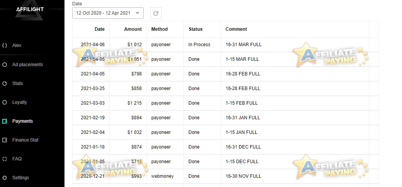402x187 pixels.
Task: Select the webmoney payment row
Action: click(x=226, y=176)
